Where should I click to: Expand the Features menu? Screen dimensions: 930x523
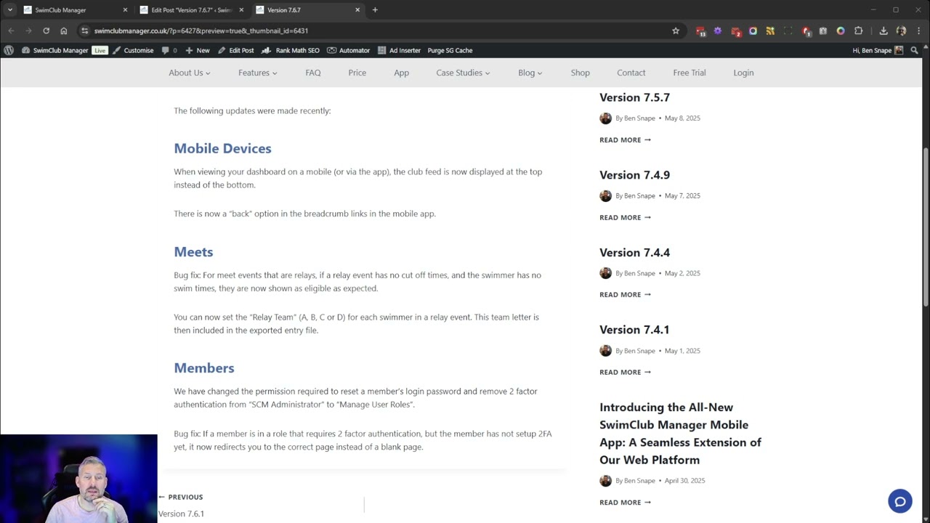click(257, 73)
